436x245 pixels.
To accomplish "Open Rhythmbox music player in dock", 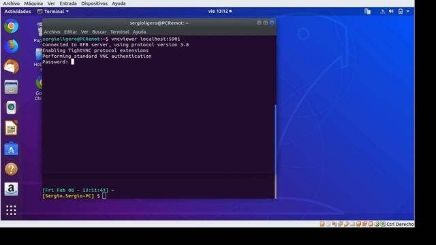I will (11, 108).
